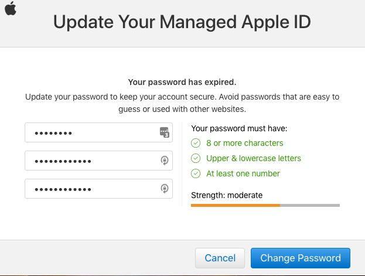Click the checkmark beside At least one number
Screen dimensions: 365x276
(x=196, y=173)
